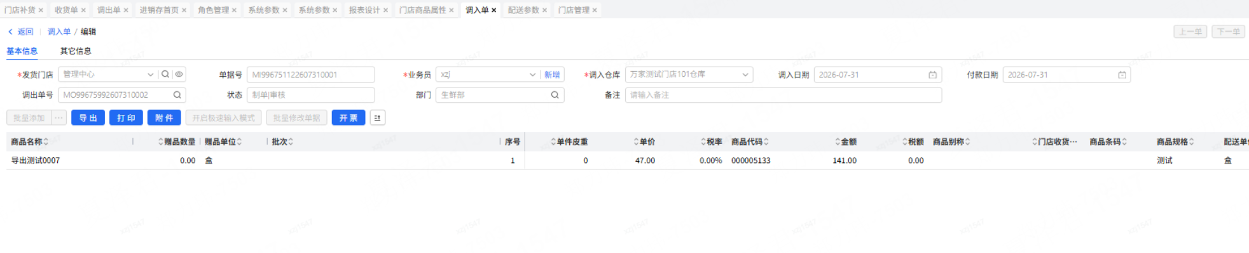1249x253 pixels.
Task: Open 附件 attachments
Action: pos(164,118)
